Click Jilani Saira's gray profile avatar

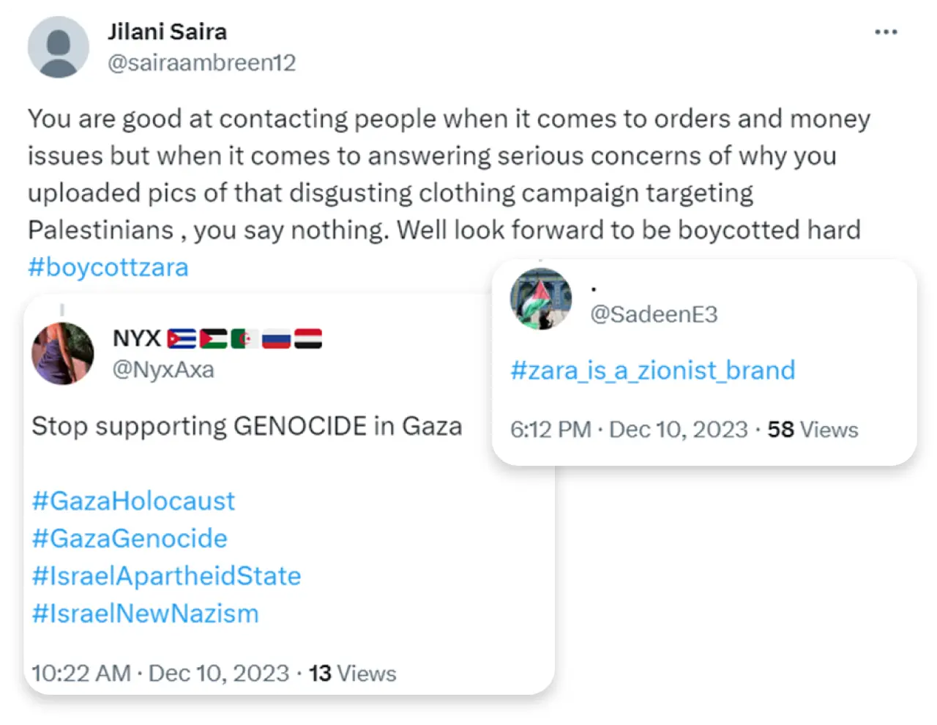(59, 47)
